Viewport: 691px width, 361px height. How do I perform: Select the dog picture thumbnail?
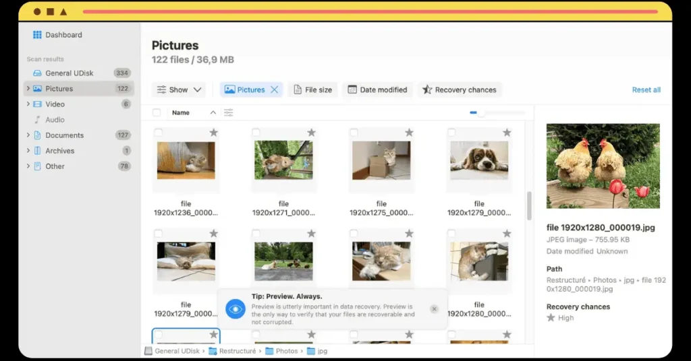(x=479, y=160)
